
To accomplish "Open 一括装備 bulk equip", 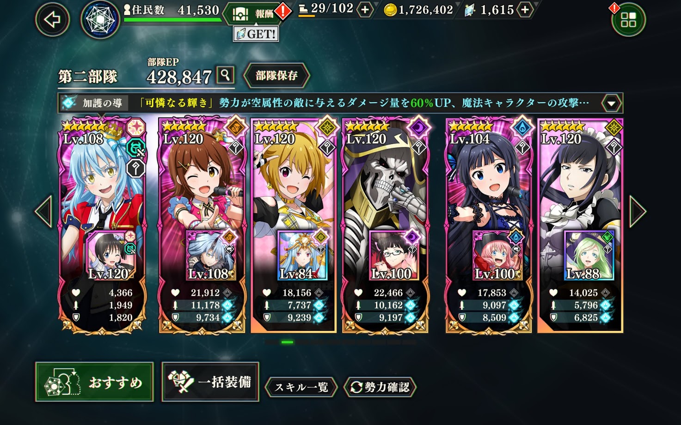I will pyautogui.click(x=210, y=382).
